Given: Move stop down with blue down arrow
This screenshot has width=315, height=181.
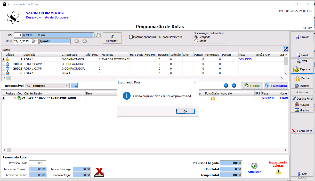Looking at the screenshot, I should [x=234, y=86].
